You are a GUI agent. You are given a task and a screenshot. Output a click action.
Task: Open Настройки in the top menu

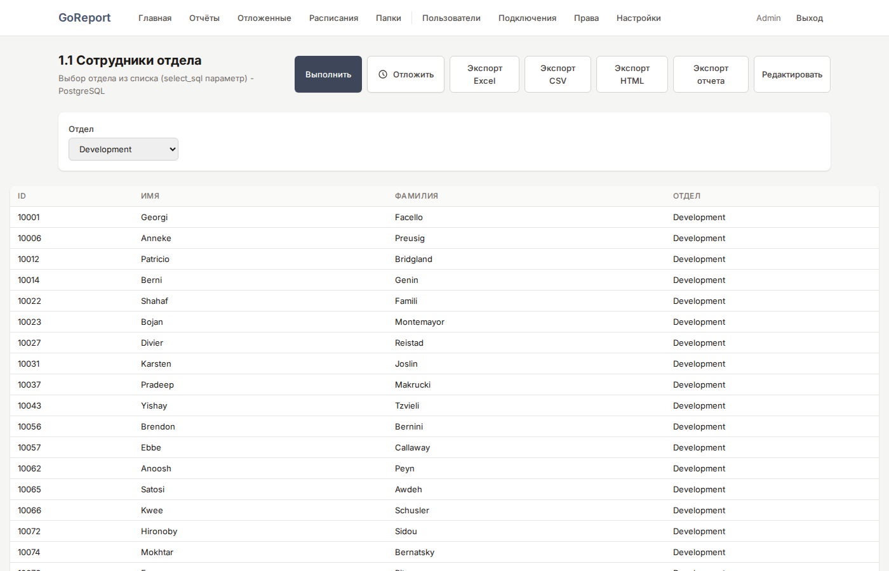pyautogui.click(x=638, y=18)
